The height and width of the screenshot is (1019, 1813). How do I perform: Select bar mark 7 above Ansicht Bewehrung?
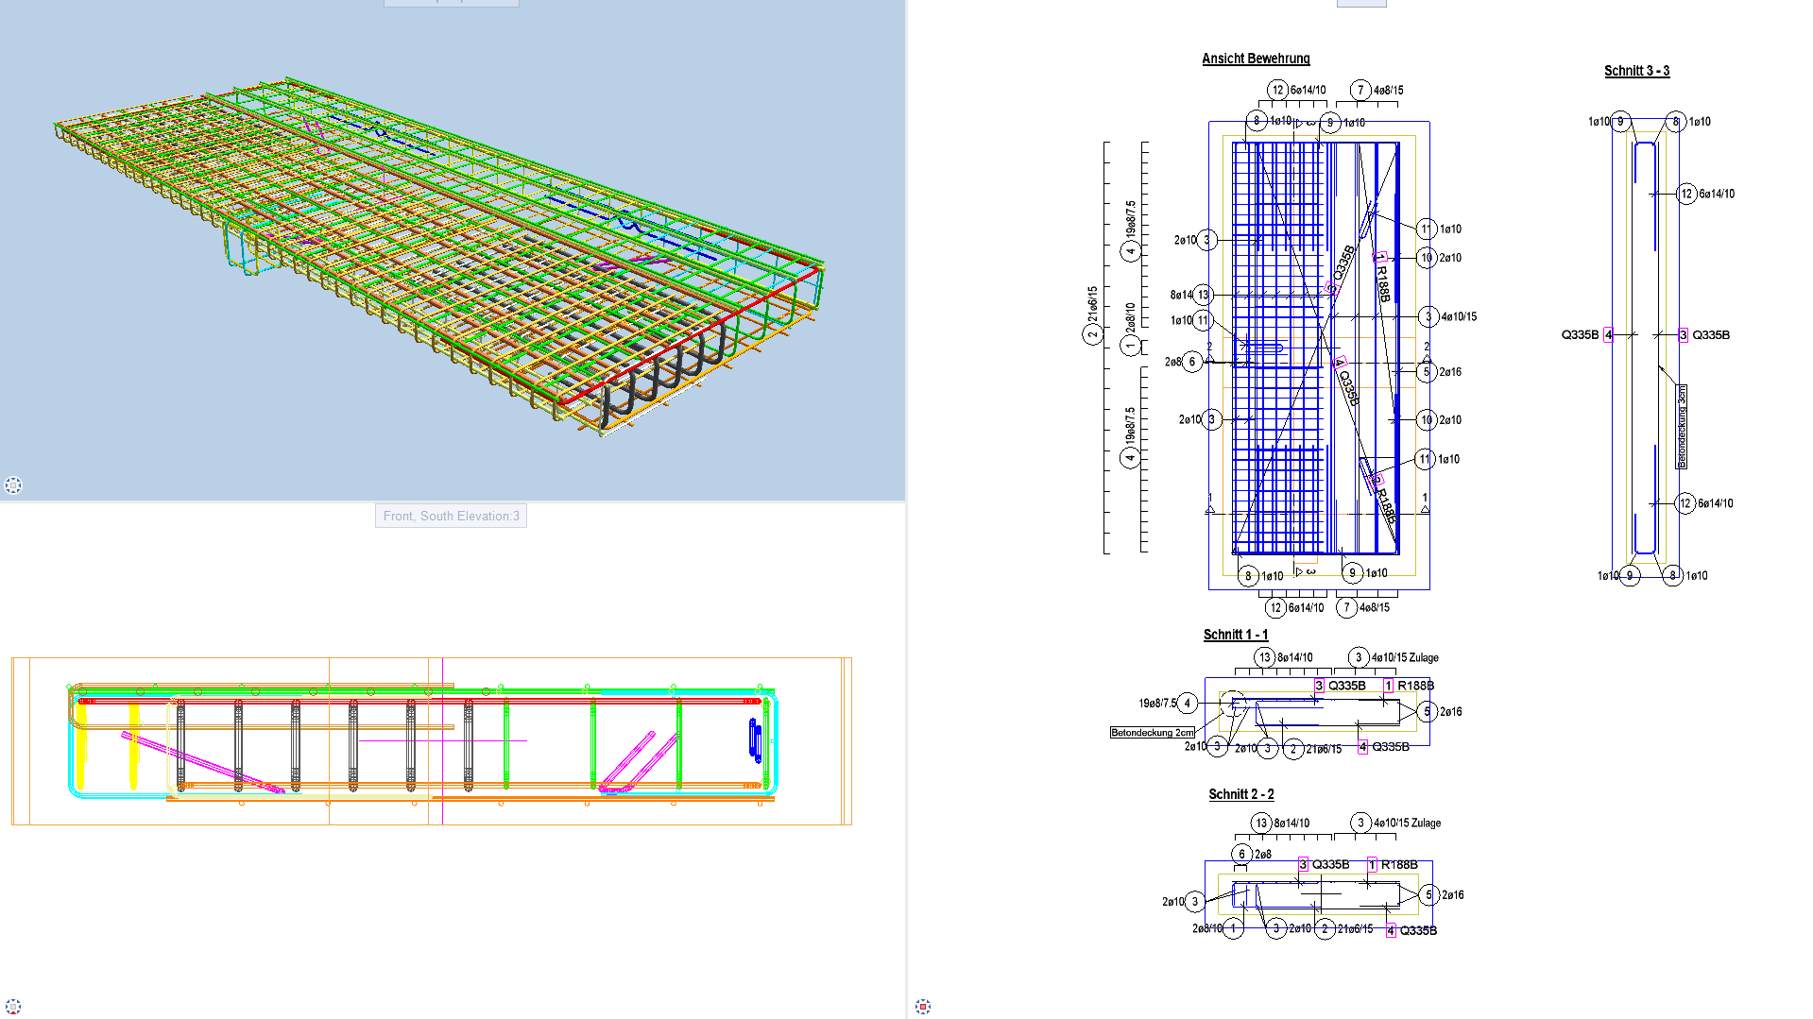[x=1360, y=90]
